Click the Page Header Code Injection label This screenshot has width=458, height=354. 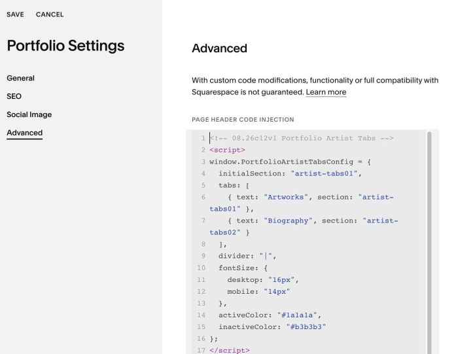coord(243,120)
